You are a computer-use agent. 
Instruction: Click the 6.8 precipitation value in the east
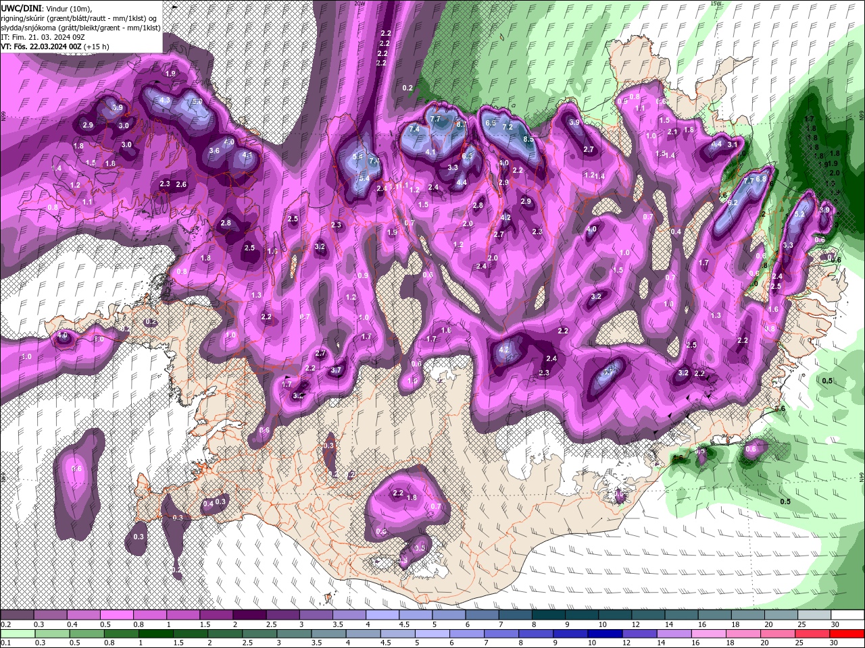pos(761,179)
